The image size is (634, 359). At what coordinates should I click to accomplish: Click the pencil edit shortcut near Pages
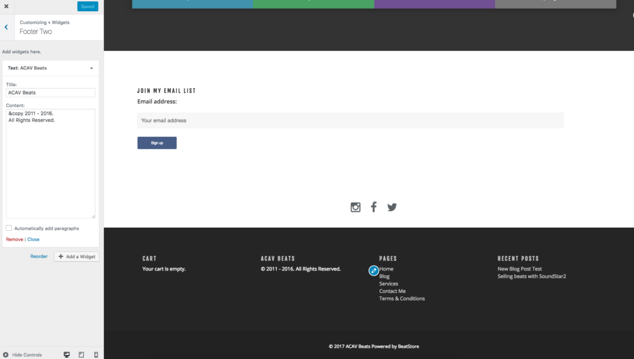click(373, 270)
